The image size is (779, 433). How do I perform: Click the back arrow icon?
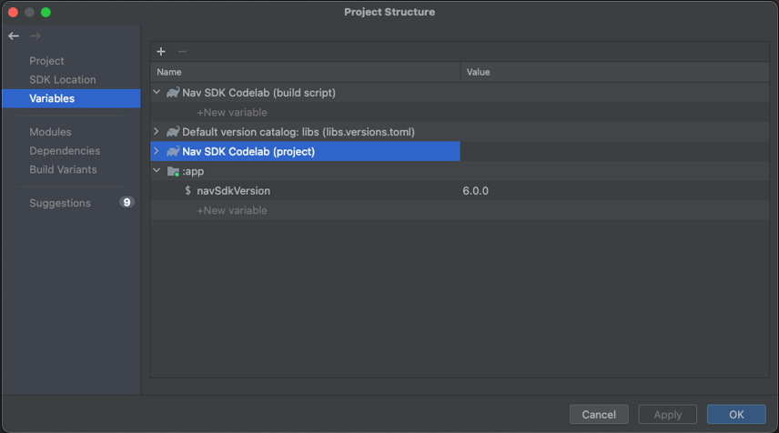click(14, 36)
